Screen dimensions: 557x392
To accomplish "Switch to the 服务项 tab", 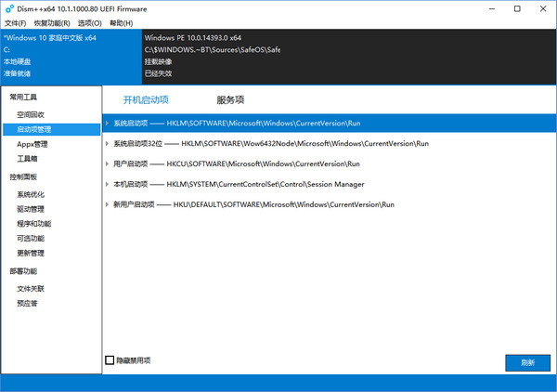I will 230,100.
